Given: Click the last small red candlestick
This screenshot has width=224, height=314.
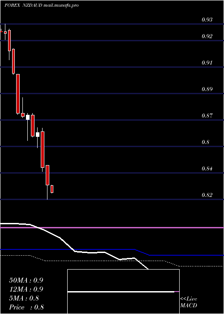Looking at the screenshot, I should click(x=52, y=189).
